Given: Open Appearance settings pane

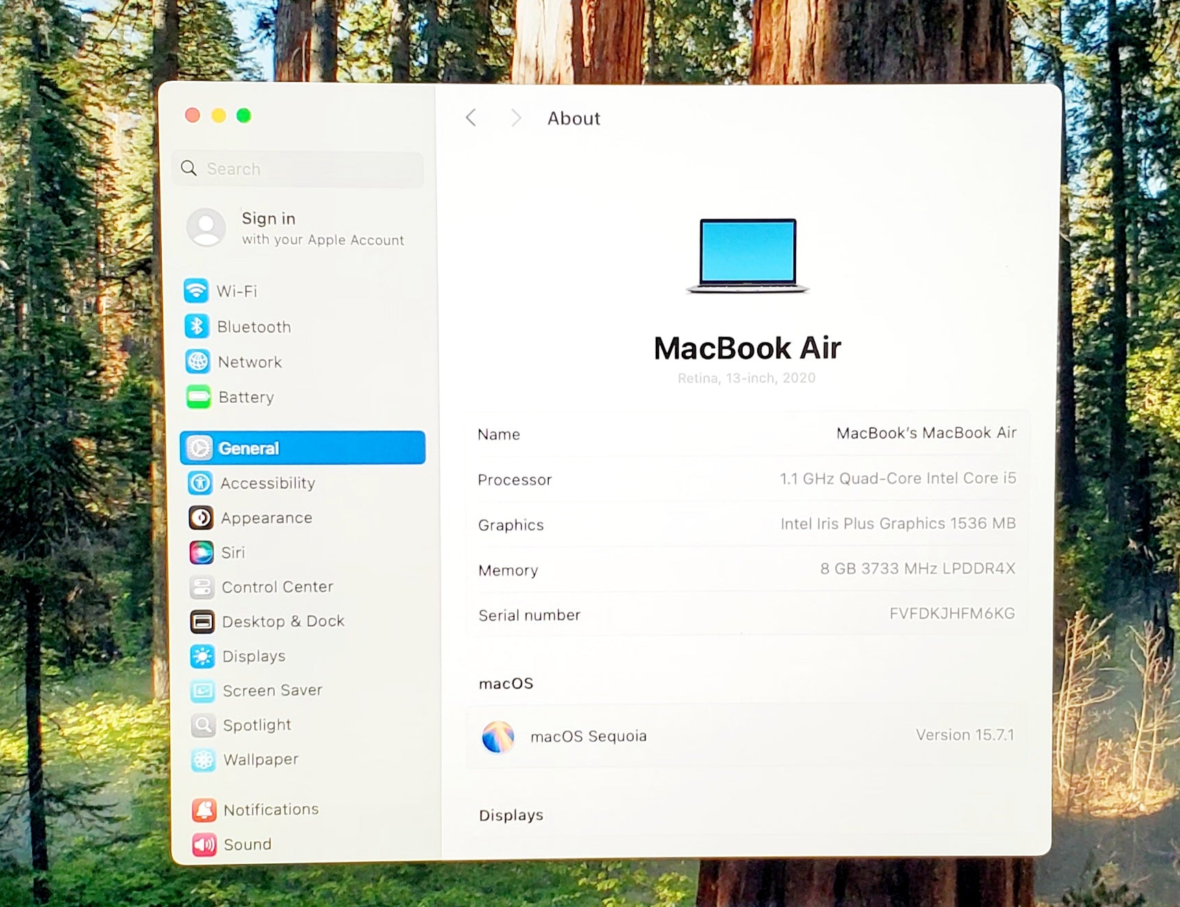Looking at the screenshot, I should pyautogui.click(x=266, y=518).
